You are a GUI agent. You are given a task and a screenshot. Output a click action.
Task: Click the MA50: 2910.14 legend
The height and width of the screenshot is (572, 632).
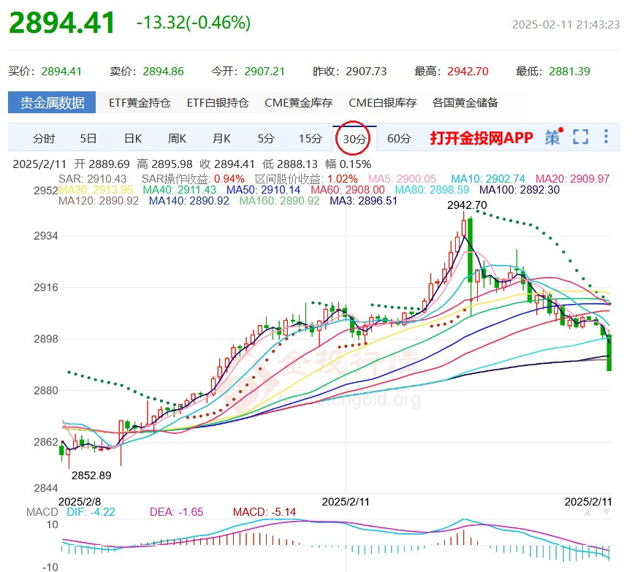click(264, 190)
